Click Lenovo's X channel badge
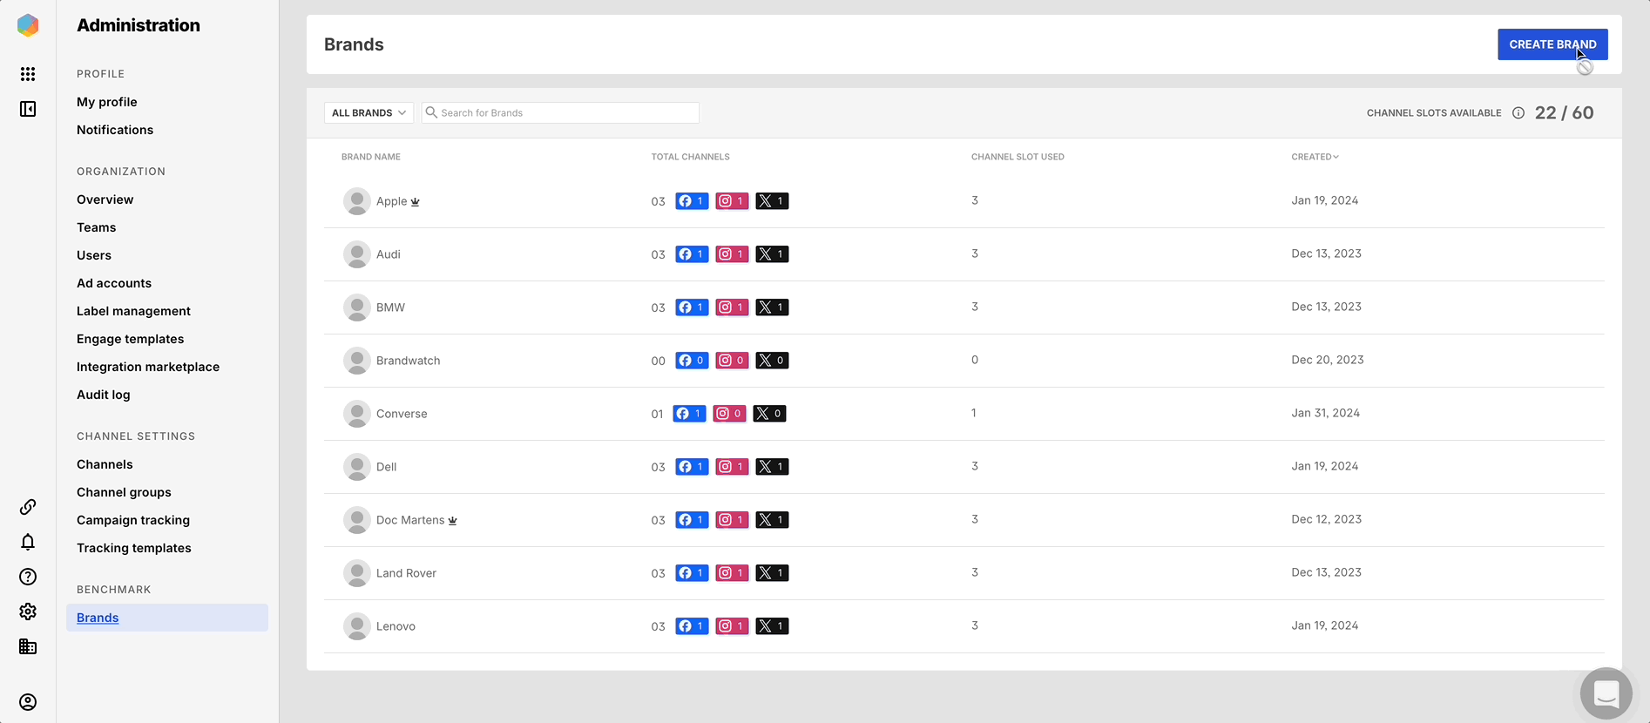 [772, 626]
